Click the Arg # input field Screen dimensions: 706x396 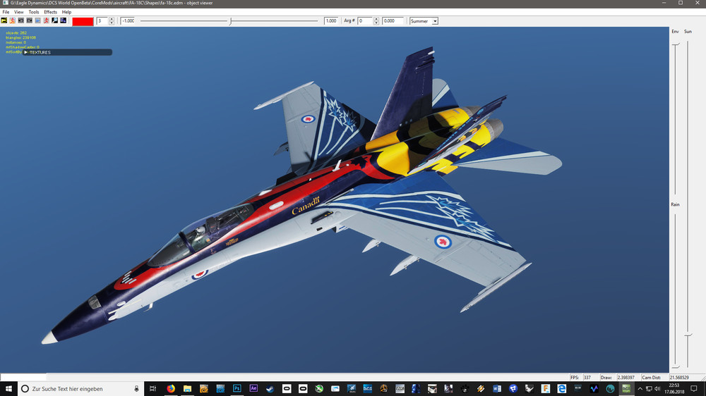pos(364,21)
